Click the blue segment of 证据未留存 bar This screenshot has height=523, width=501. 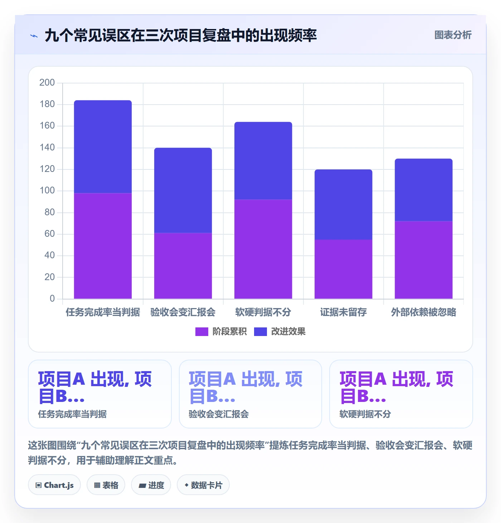coord(343,205)
